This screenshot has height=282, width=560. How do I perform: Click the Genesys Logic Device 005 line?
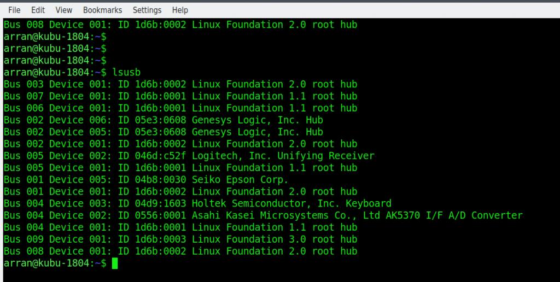163,132
